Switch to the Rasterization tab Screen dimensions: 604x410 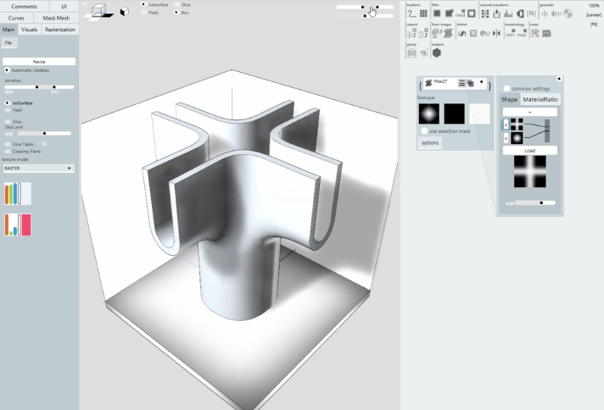pyautogui.click(x=60, y=30)
